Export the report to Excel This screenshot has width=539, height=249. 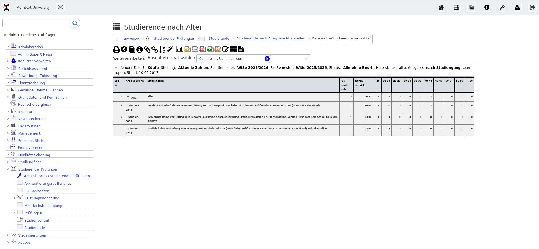210,49
